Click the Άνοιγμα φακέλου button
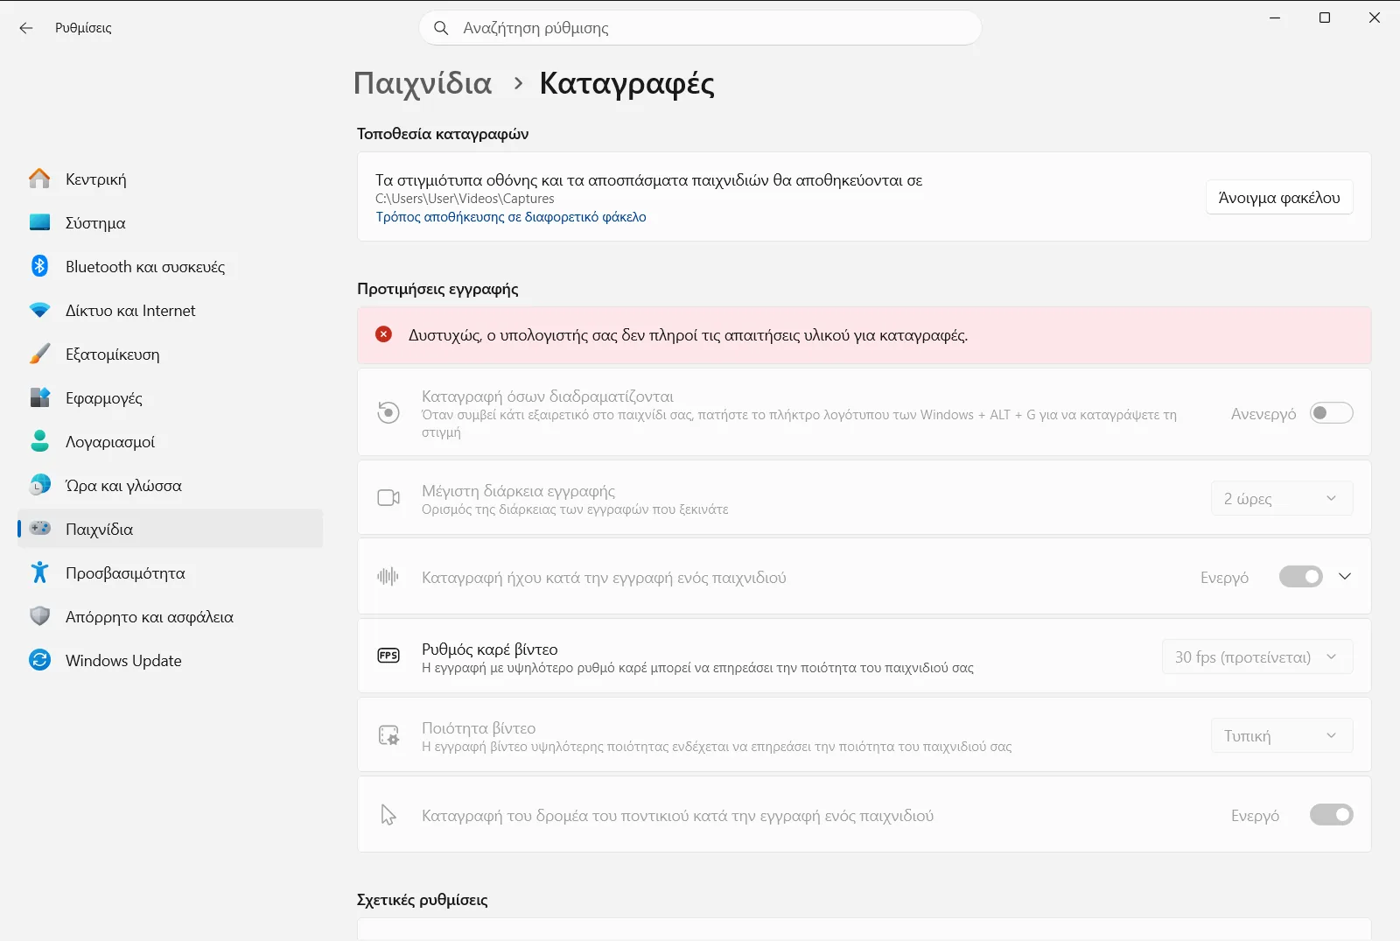 tap(1279, 197)
